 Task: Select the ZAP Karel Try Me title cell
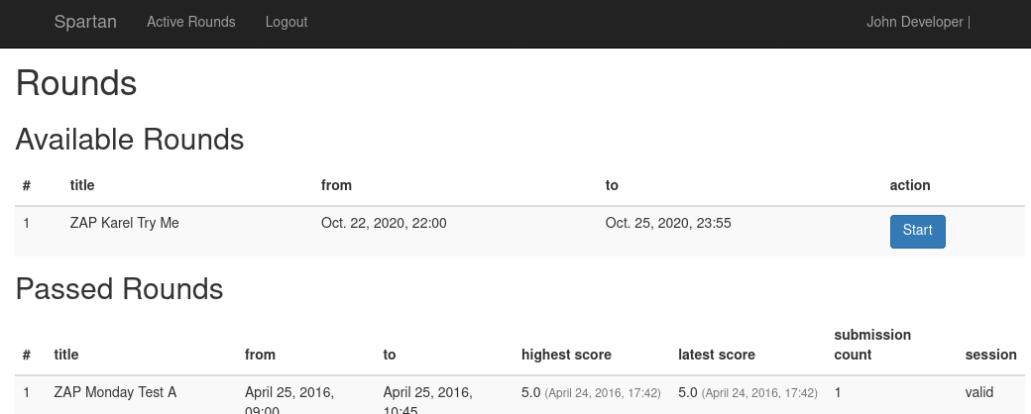(x=124, y=223)
